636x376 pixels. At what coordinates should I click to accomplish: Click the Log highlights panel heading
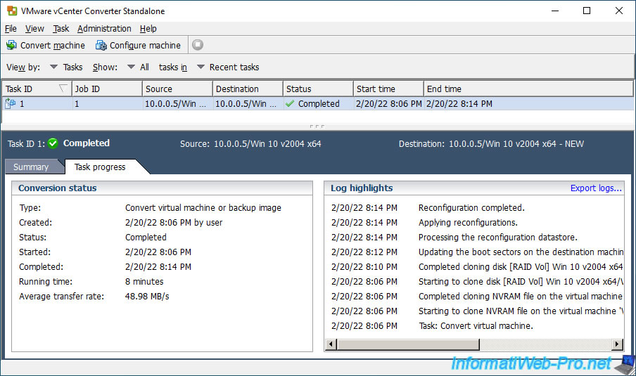pyautogui.click(x=362, y=188)
